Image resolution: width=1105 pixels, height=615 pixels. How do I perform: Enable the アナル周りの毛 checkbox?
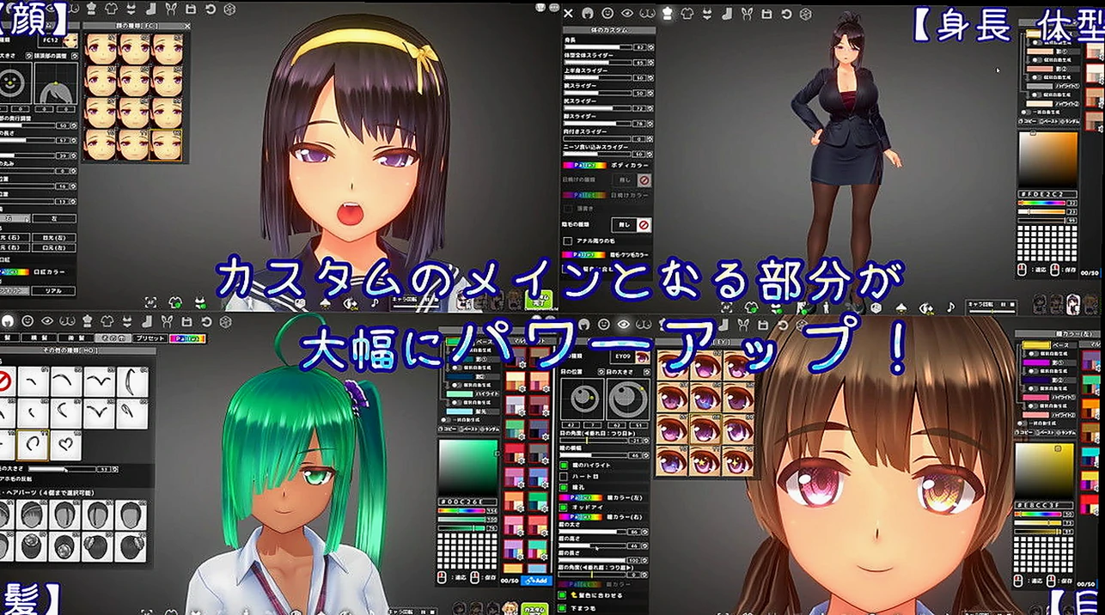(x=567, y=241)
